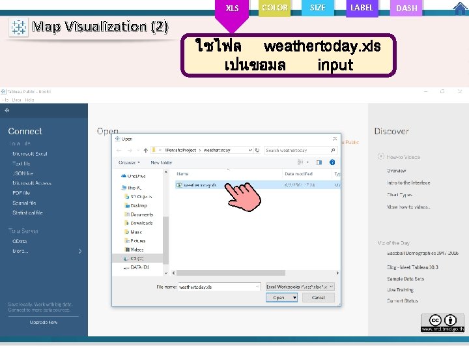
Task: Select the LABEL tab on the slide
Action: click(362, 8)
